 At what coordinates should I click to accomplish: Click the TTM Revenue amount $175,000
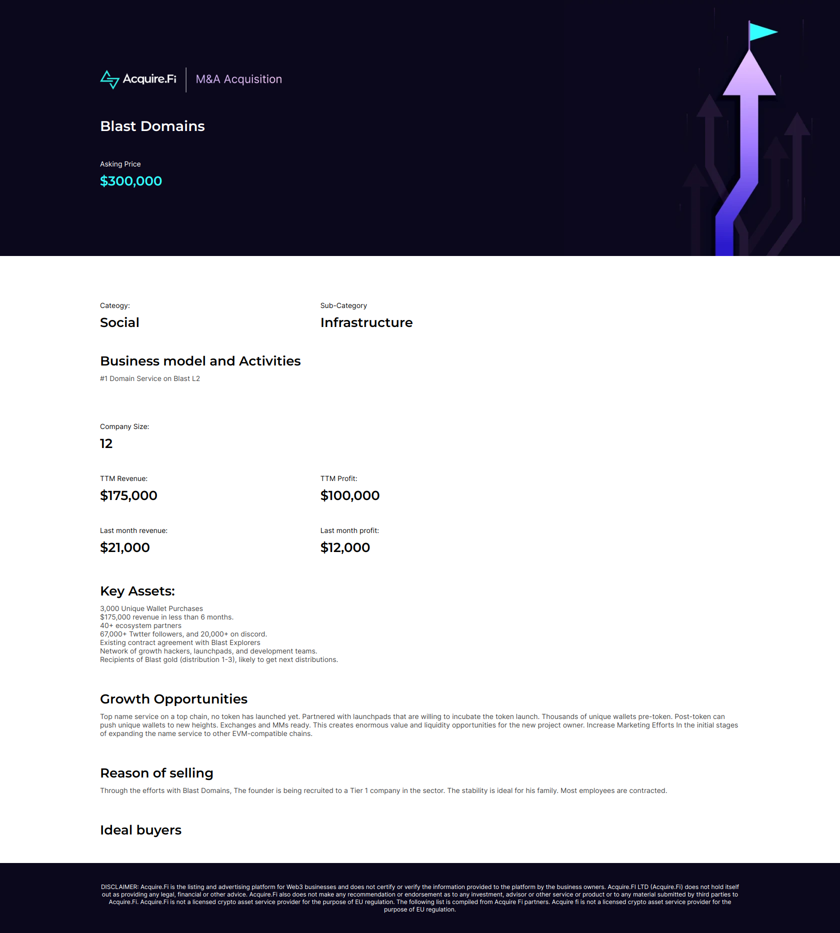click(x=128, y=495)
